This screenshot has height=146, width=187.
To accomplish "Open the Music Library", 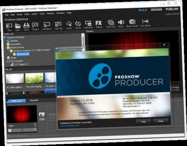I will [x=132, y=23].
